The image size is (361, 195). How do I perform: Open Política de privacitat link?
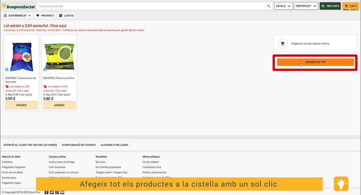tap(154, 172)
